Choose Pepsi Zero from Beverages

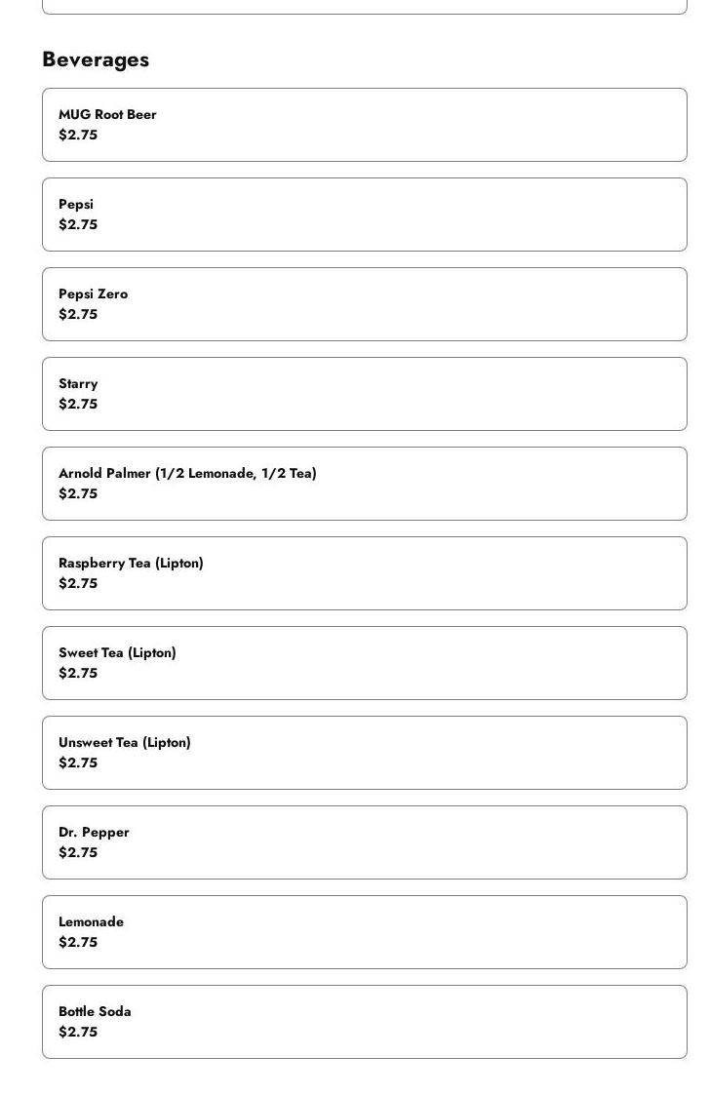tap(364, 304)
